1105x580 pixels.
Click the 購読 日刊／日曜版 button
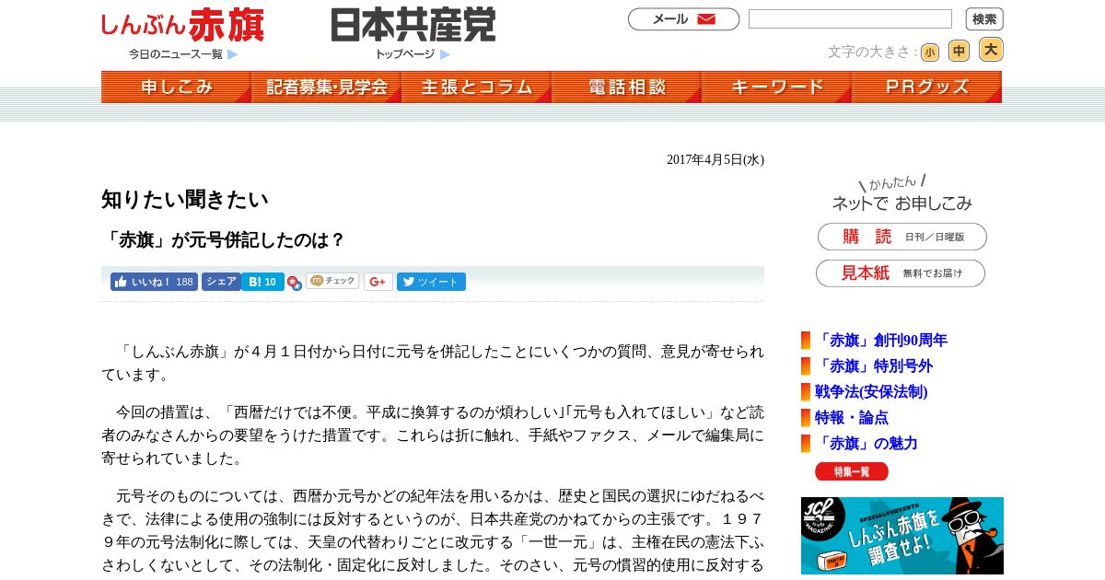(902, 237)
